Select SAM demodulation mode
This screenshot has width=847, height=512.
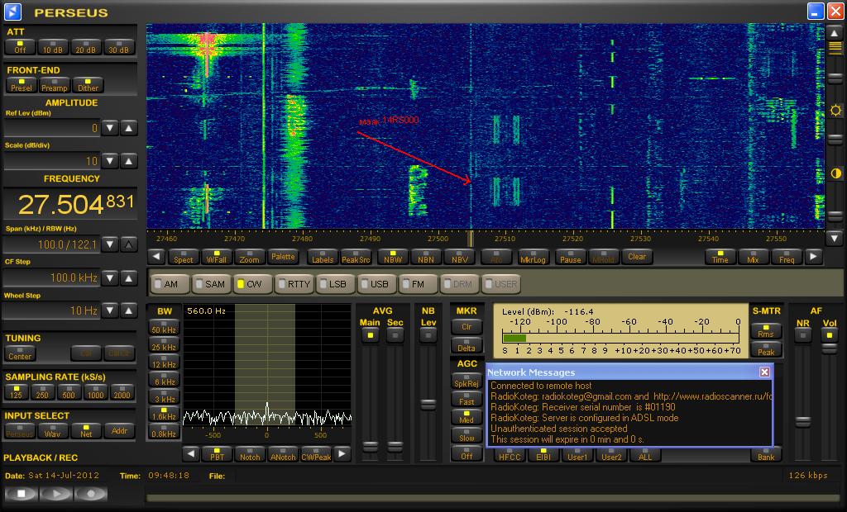pyautogui.click(x=211, y=284)
